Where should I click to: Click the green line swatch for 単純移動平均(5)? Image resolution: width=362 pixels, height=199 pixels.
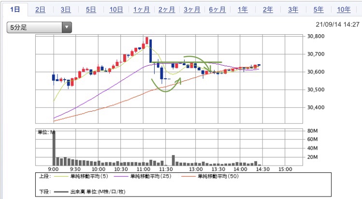pos(60,177)
